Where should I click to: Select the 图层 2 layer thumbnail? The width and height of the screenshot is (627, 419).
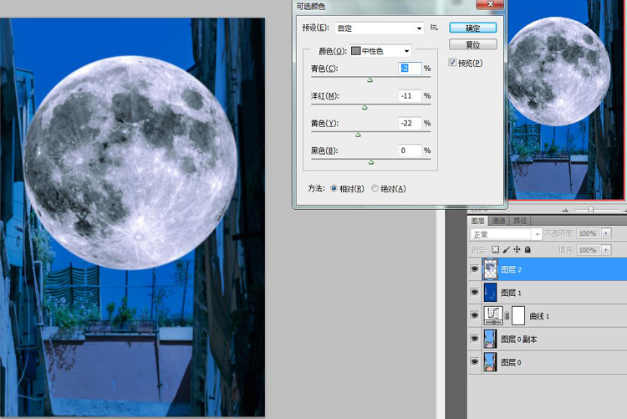[491, 269]
